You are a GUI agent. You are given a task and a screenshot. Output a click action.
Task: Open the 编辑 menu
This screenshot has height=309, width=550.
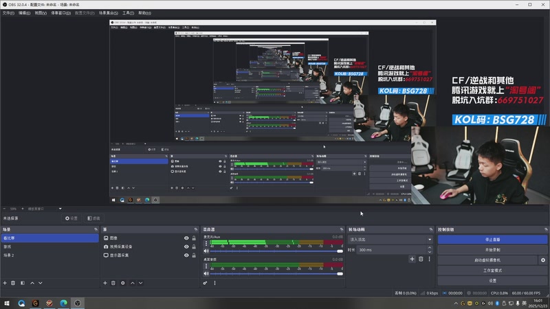pos(25,13)
